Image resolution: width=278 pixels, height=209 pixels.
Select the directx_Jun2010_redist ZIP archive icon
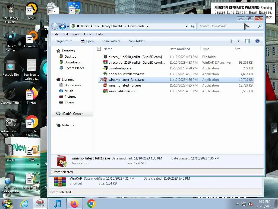[105, 62]
